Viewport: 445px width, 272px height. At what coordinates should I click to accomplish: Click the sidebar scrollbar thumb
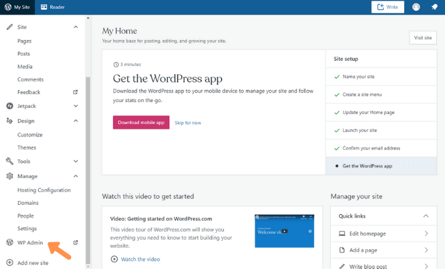(88, 170)
